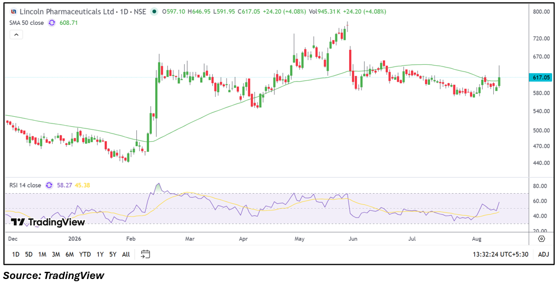Screen dimensions: 557x284
Task: Select the 3M time range
Action: pyautogui.click(x=56, y=254)
